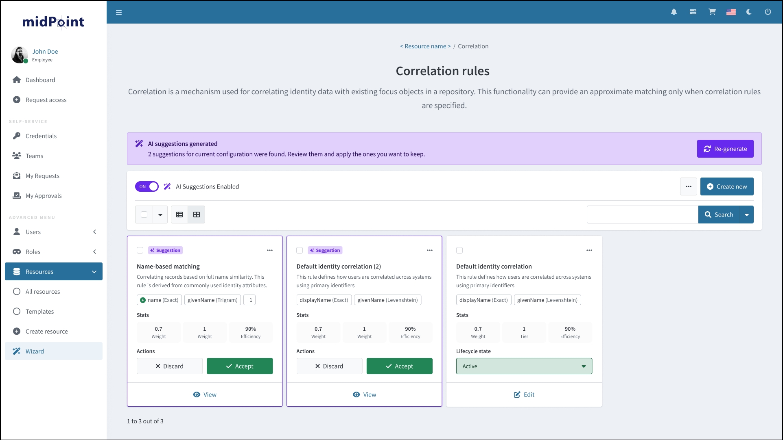783x440 pixels.
Task: Expand the Search button dropdown arrow
Action: pyautogui.click(x=747, y=215)
